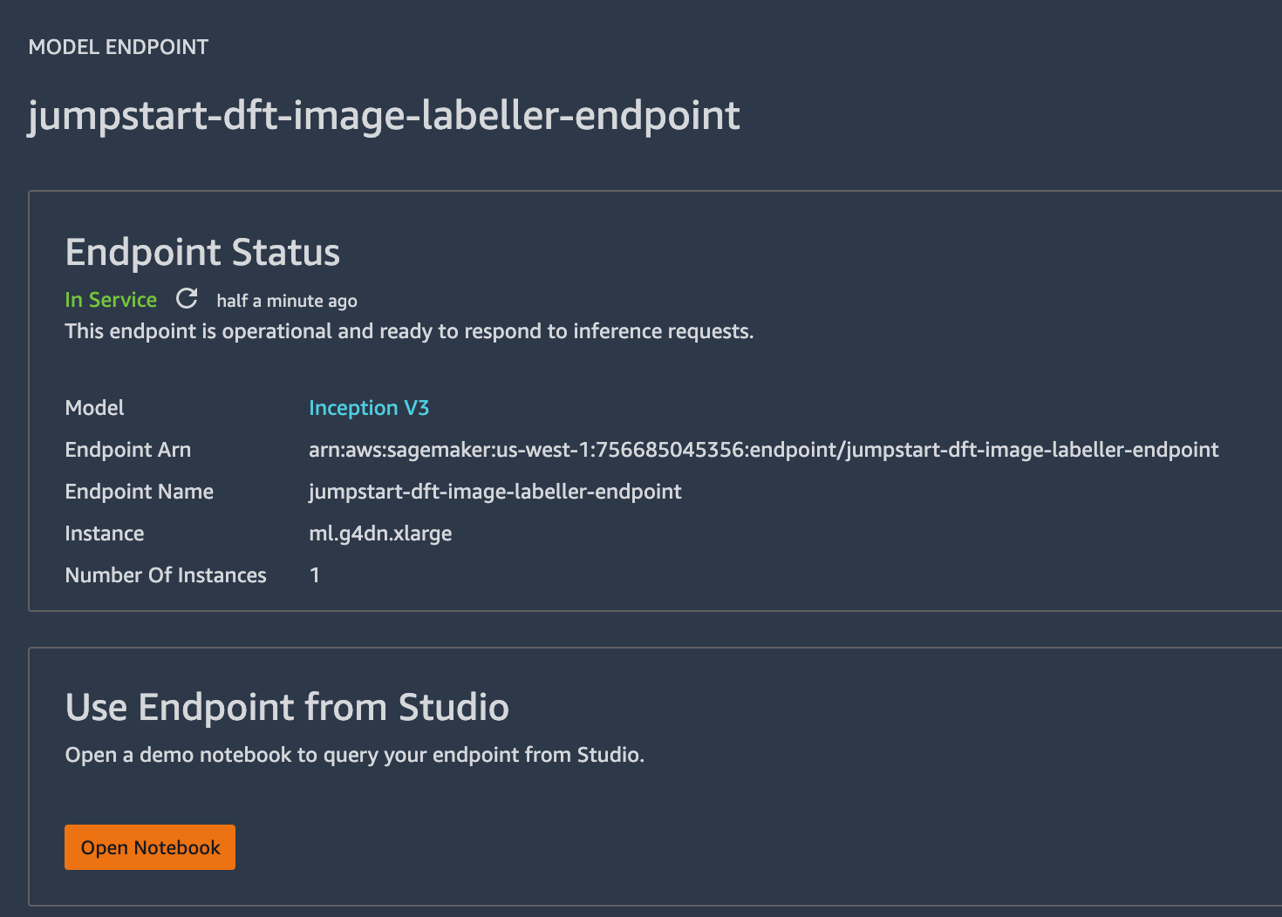
Task: Click the page title jumpstart-dft-image-labeller-endpoint
Action: pyautogui.click(x=383, y=114)
